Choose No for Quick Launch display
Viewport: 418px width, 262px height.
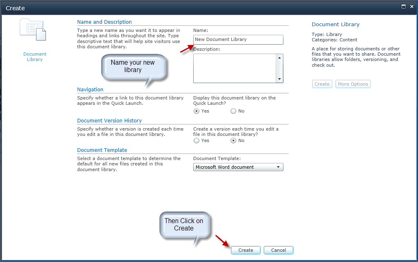[233, 111]
